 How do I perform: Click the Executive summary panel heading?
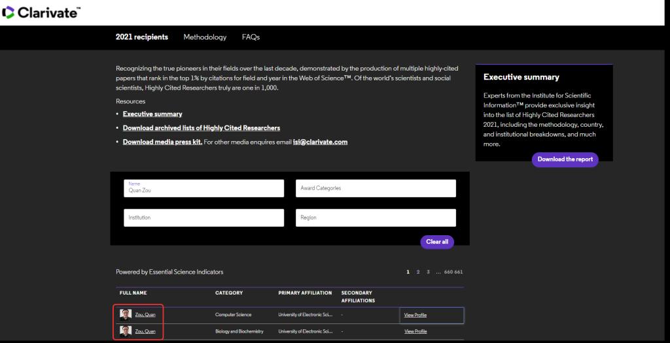[521, 77]
